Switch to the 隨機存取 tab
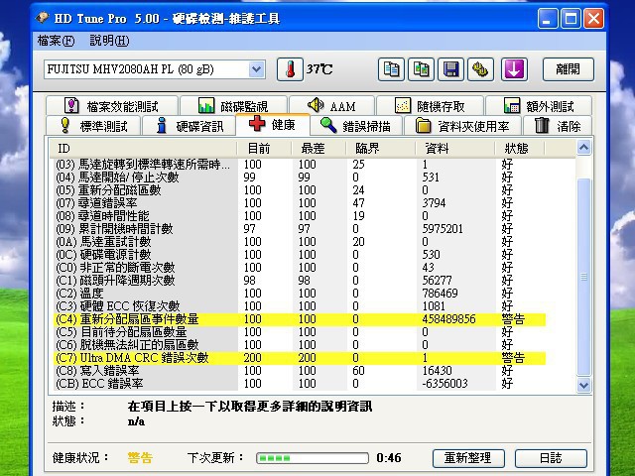The image size is (635, 476). 430,106
